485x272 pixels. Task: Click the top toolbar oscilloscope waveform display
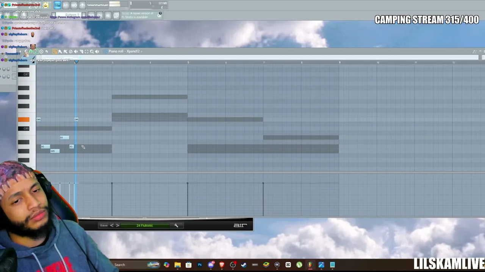tap(98, 5)
